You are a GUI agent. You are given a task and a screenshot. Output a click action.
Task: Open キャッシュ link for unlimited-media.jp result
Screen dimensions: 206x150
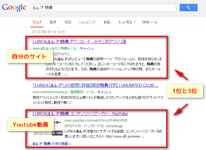(104, 92)
